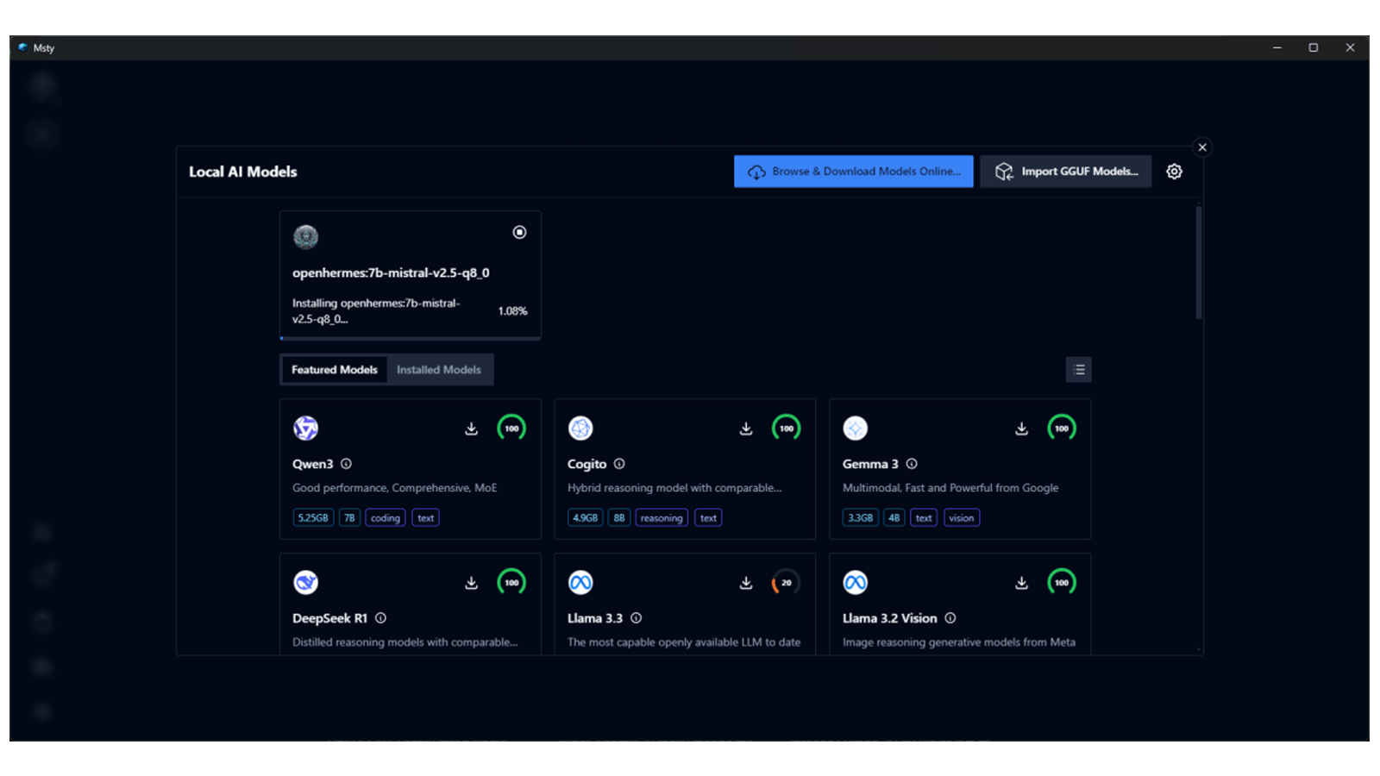
Task: Click Browse & Download Models Online button
Action: coord(853,172)
